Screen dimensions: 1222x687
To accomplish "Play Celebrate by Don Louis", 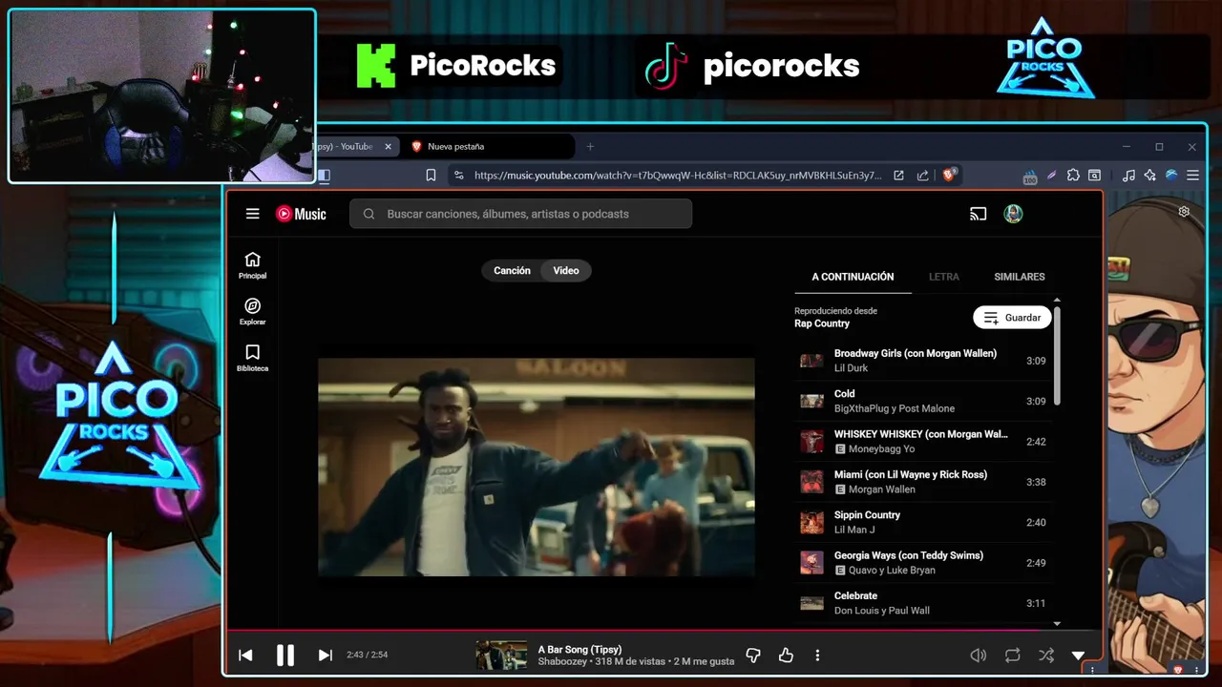I will 923,603.
